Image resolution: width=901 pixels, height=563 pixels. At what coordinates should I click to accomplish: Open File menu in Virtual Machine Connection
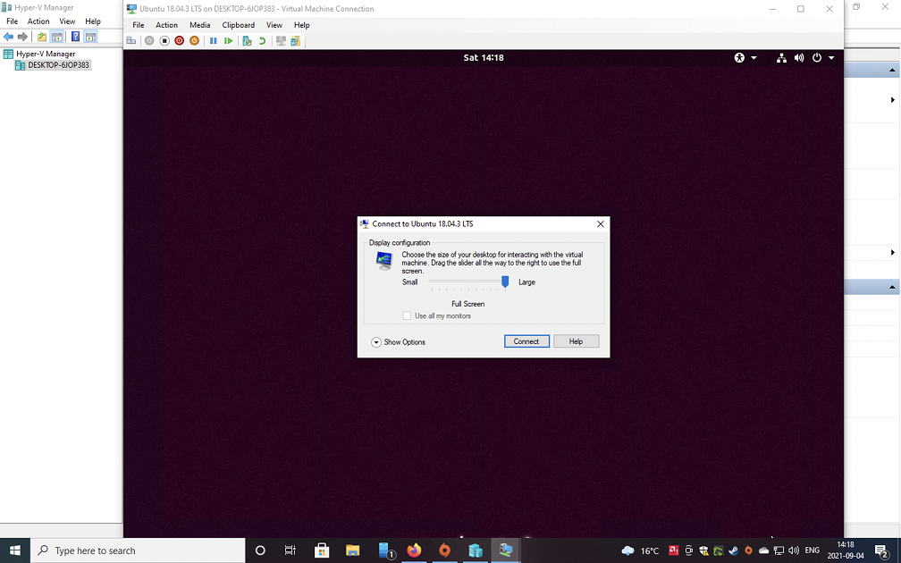click(139, 25)
